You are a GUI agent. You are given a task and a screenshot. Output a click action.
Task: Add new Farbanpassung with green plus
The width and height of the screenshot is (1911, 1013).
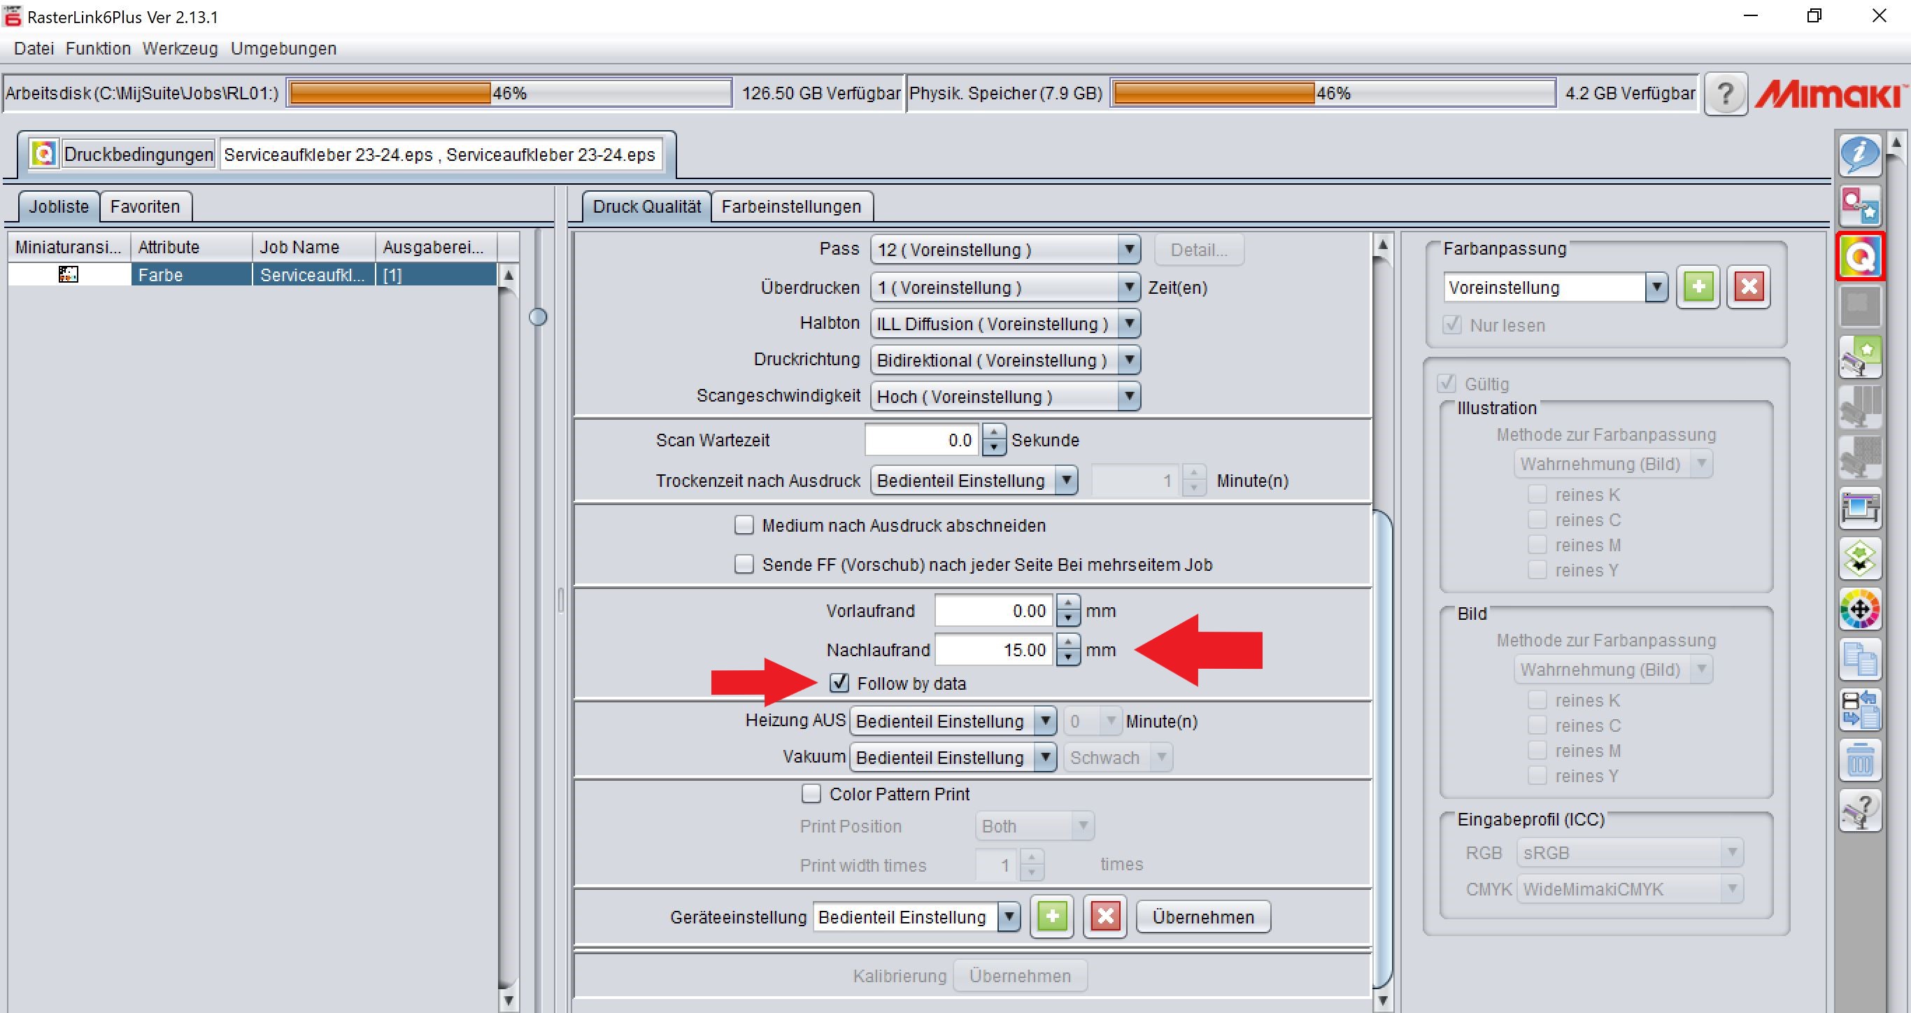1698,288
